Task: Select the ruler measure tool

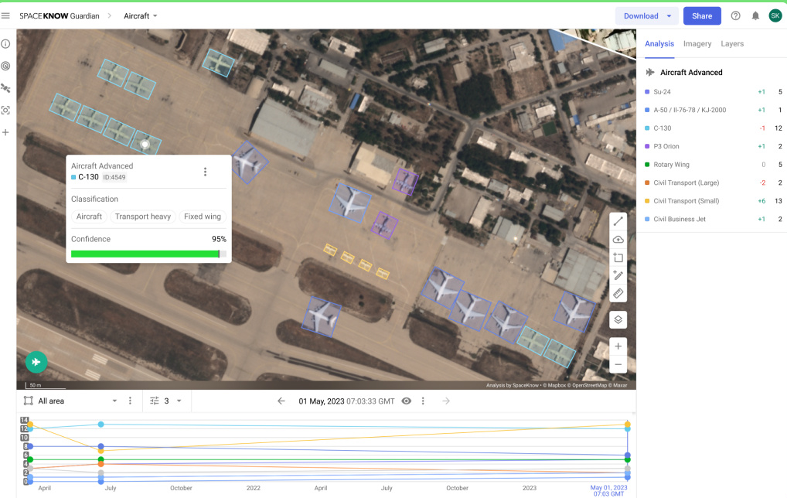Action: (618, 293)
